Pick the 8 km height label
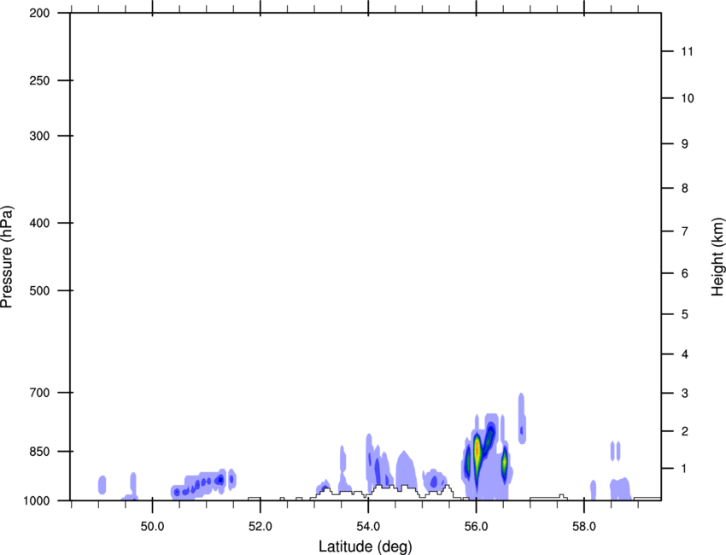This screenshot has height=555, width=726. click(x=685, y=188)
